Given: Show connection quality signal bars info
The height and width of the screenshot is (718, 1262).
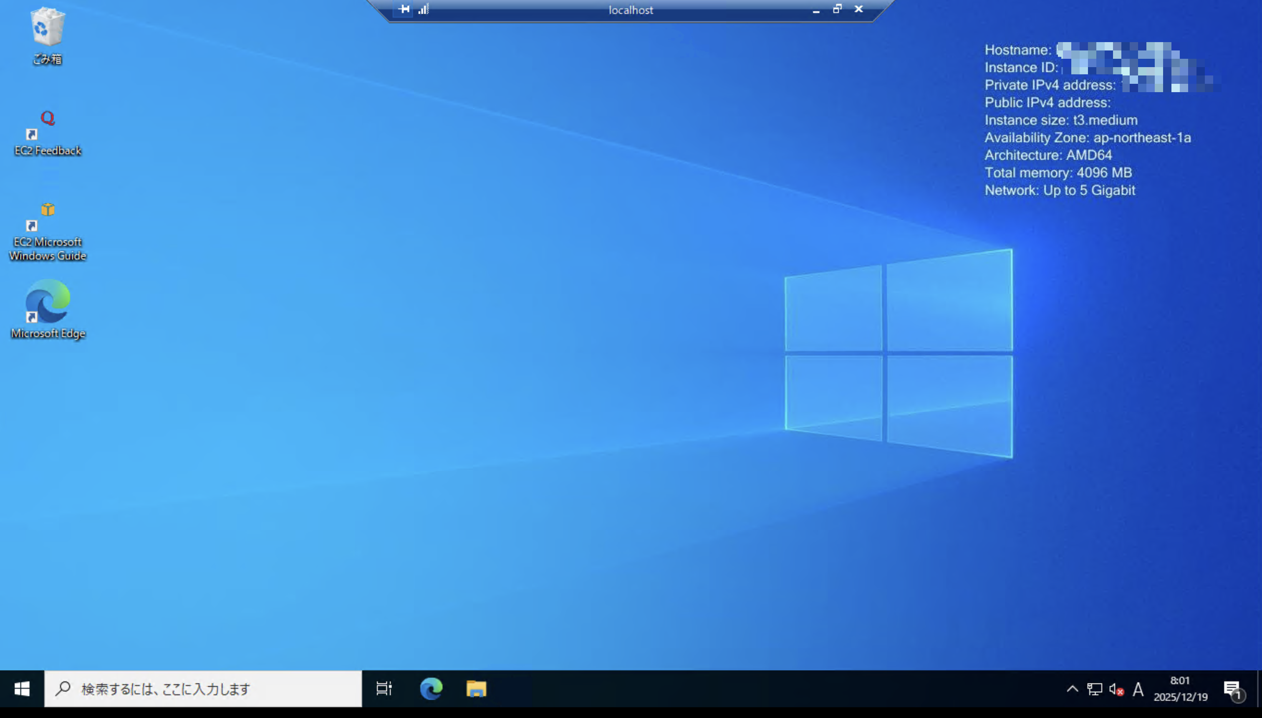Looking at the screenshot, I should tap(424, 9).
